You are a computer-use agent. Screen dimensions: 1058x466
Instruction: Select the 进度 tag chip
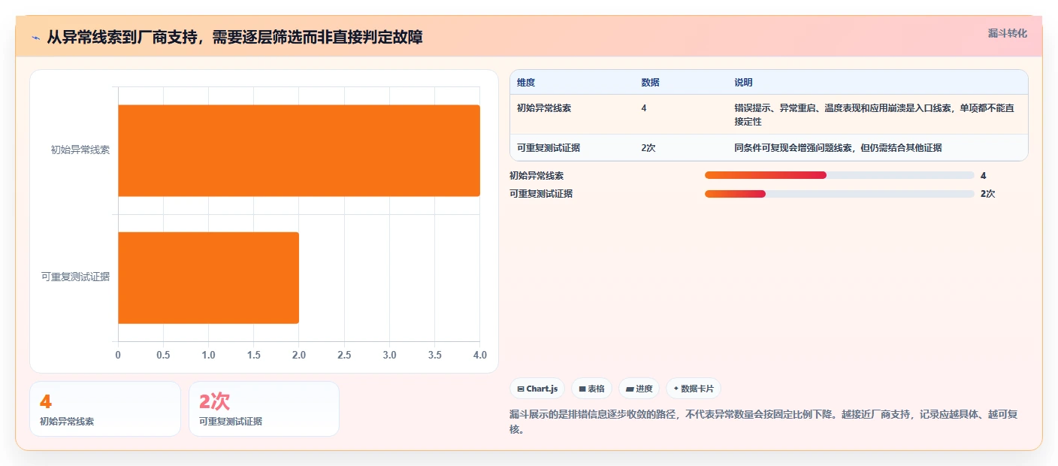coord(639,389)
